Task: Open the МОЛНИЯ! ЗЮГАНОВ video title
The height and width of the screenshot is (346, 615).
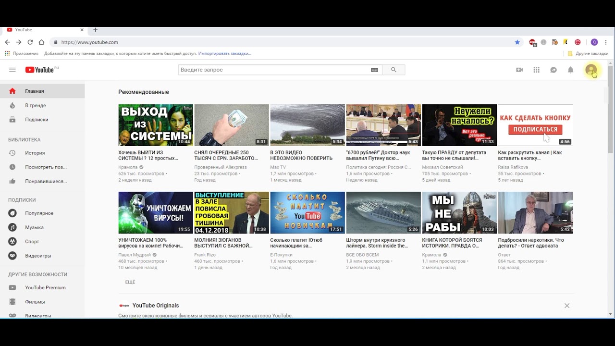Action: [223, 243]
